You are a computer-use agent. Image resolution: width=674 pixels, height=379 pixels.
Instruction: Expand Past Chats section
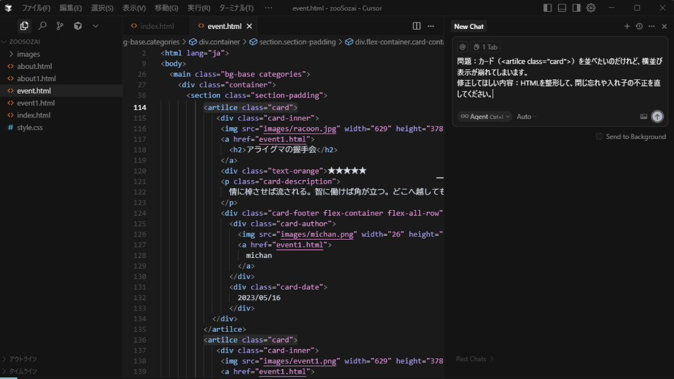pos(474,359)
